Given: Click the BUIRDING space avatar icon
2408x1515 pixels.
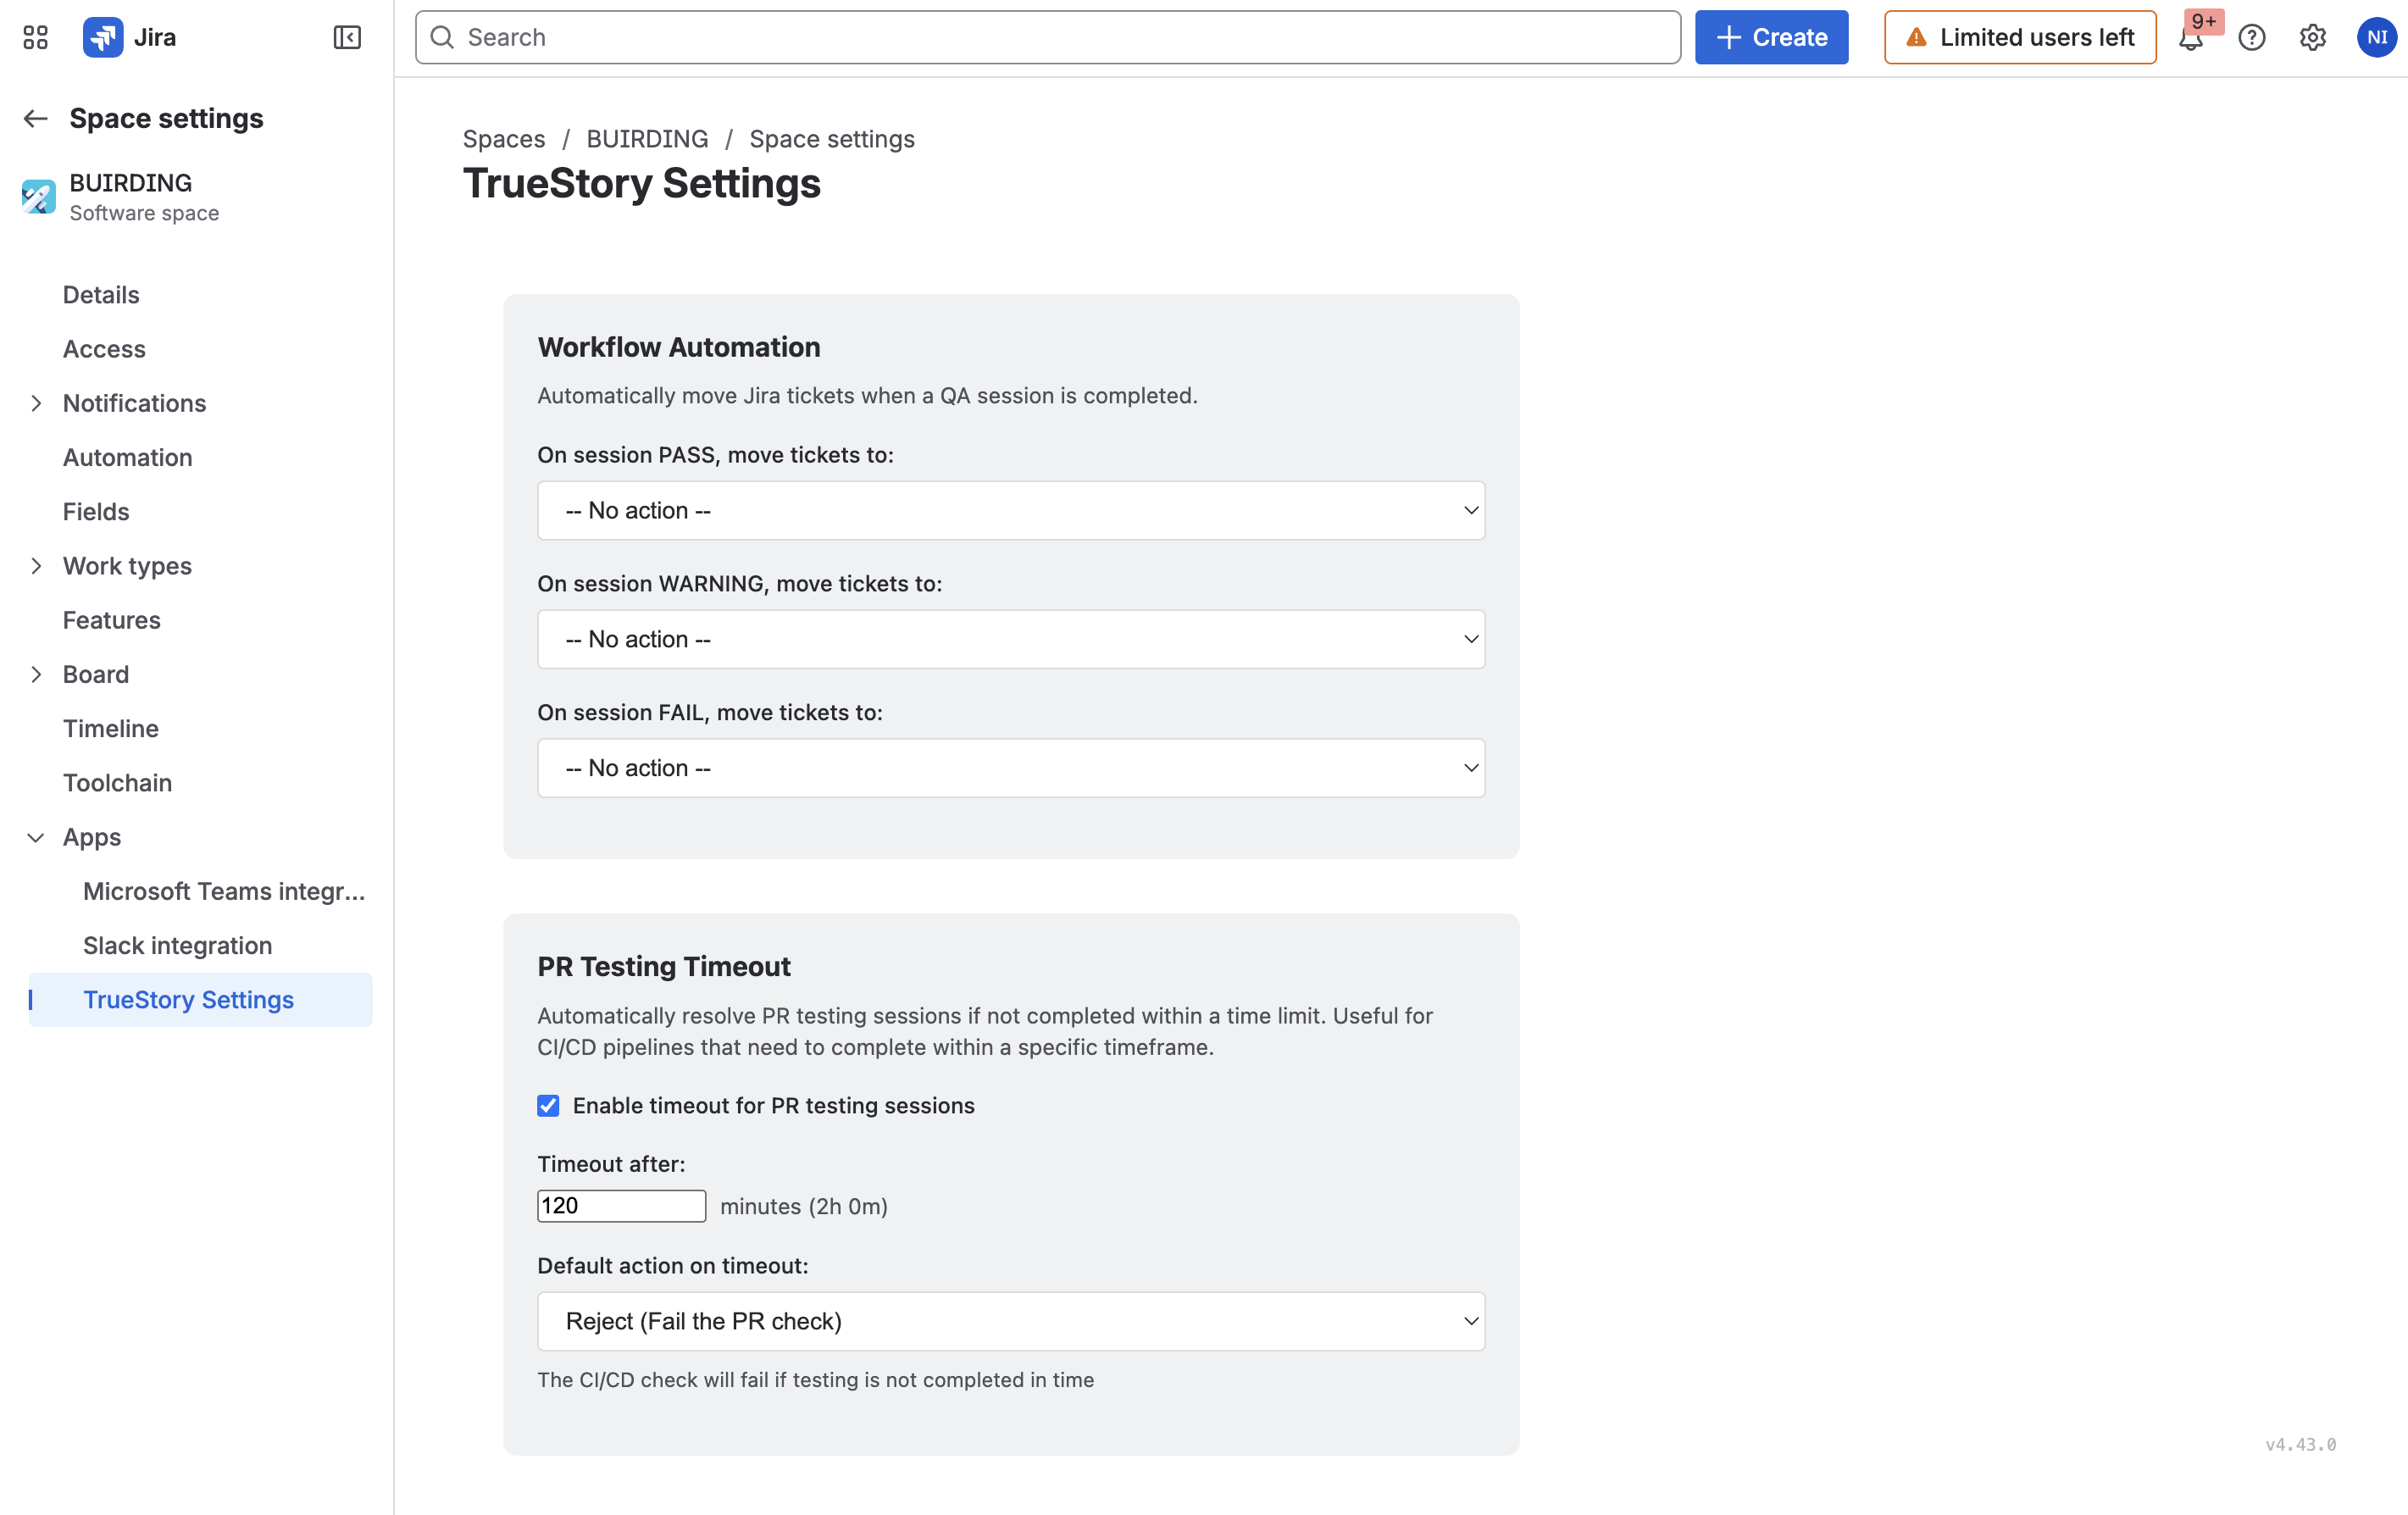Looking at the screenshot, I should (38, 196).
